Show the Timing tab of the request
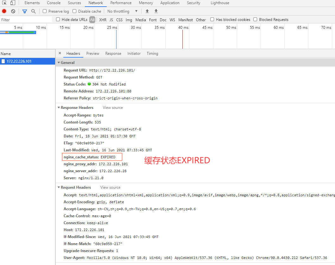 [152, 54]
